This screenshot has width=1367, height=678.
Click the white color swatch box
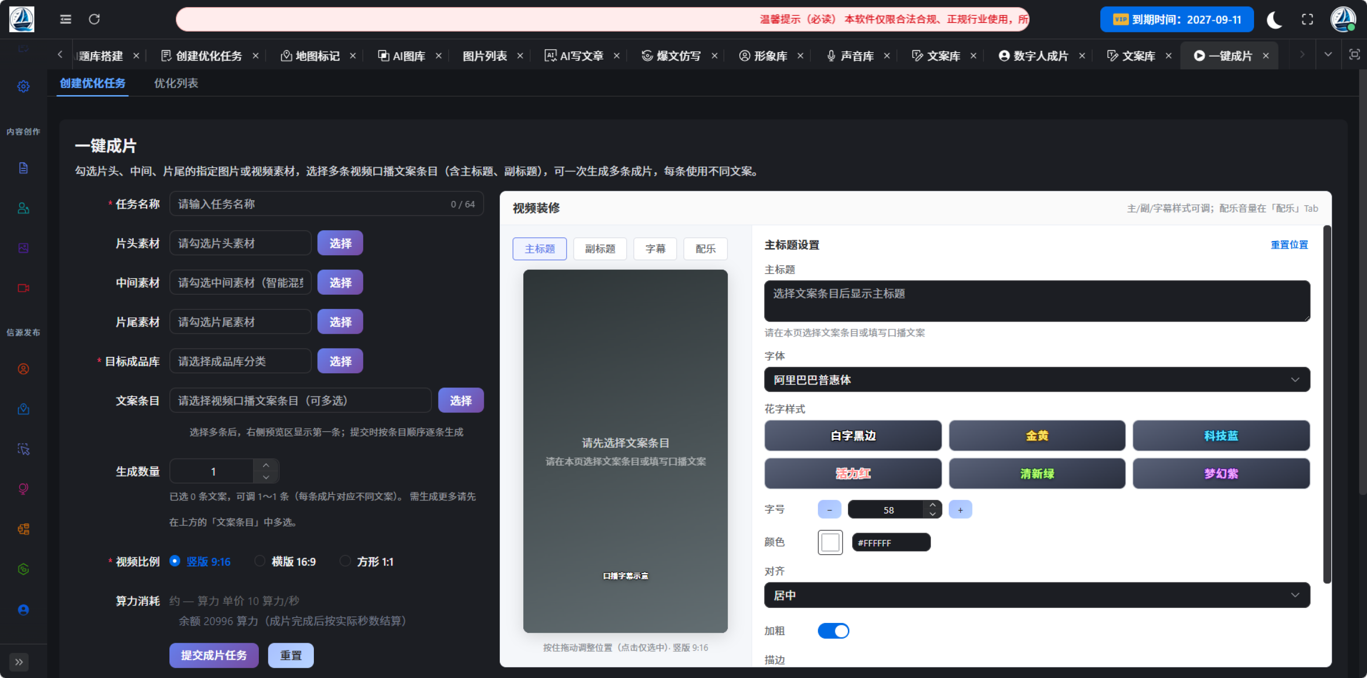click(x=830, y=542)
